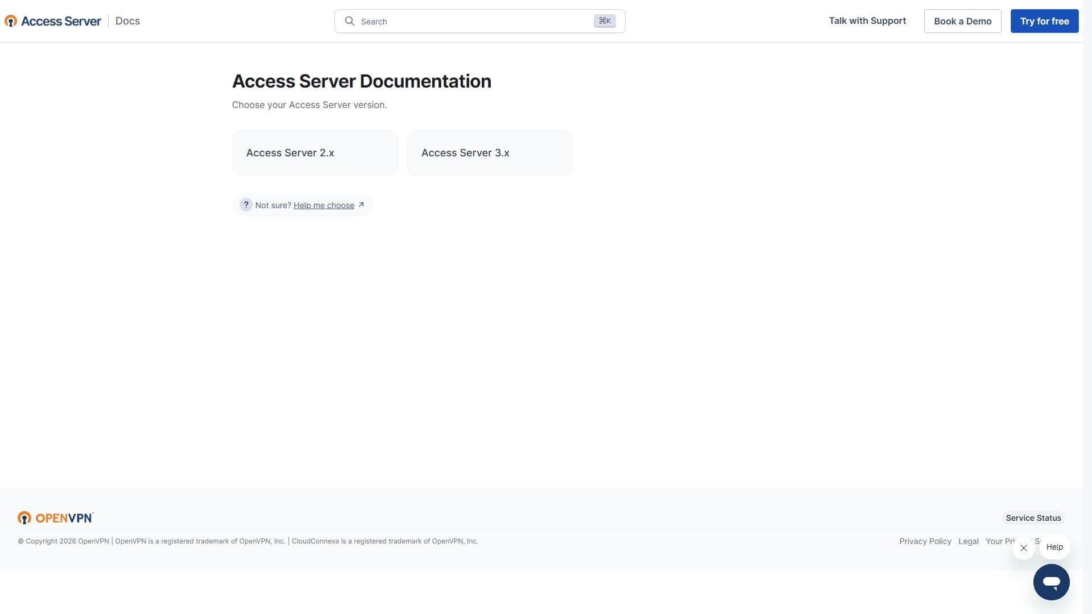Open the Help me choose link

click(x=324, y=205)
